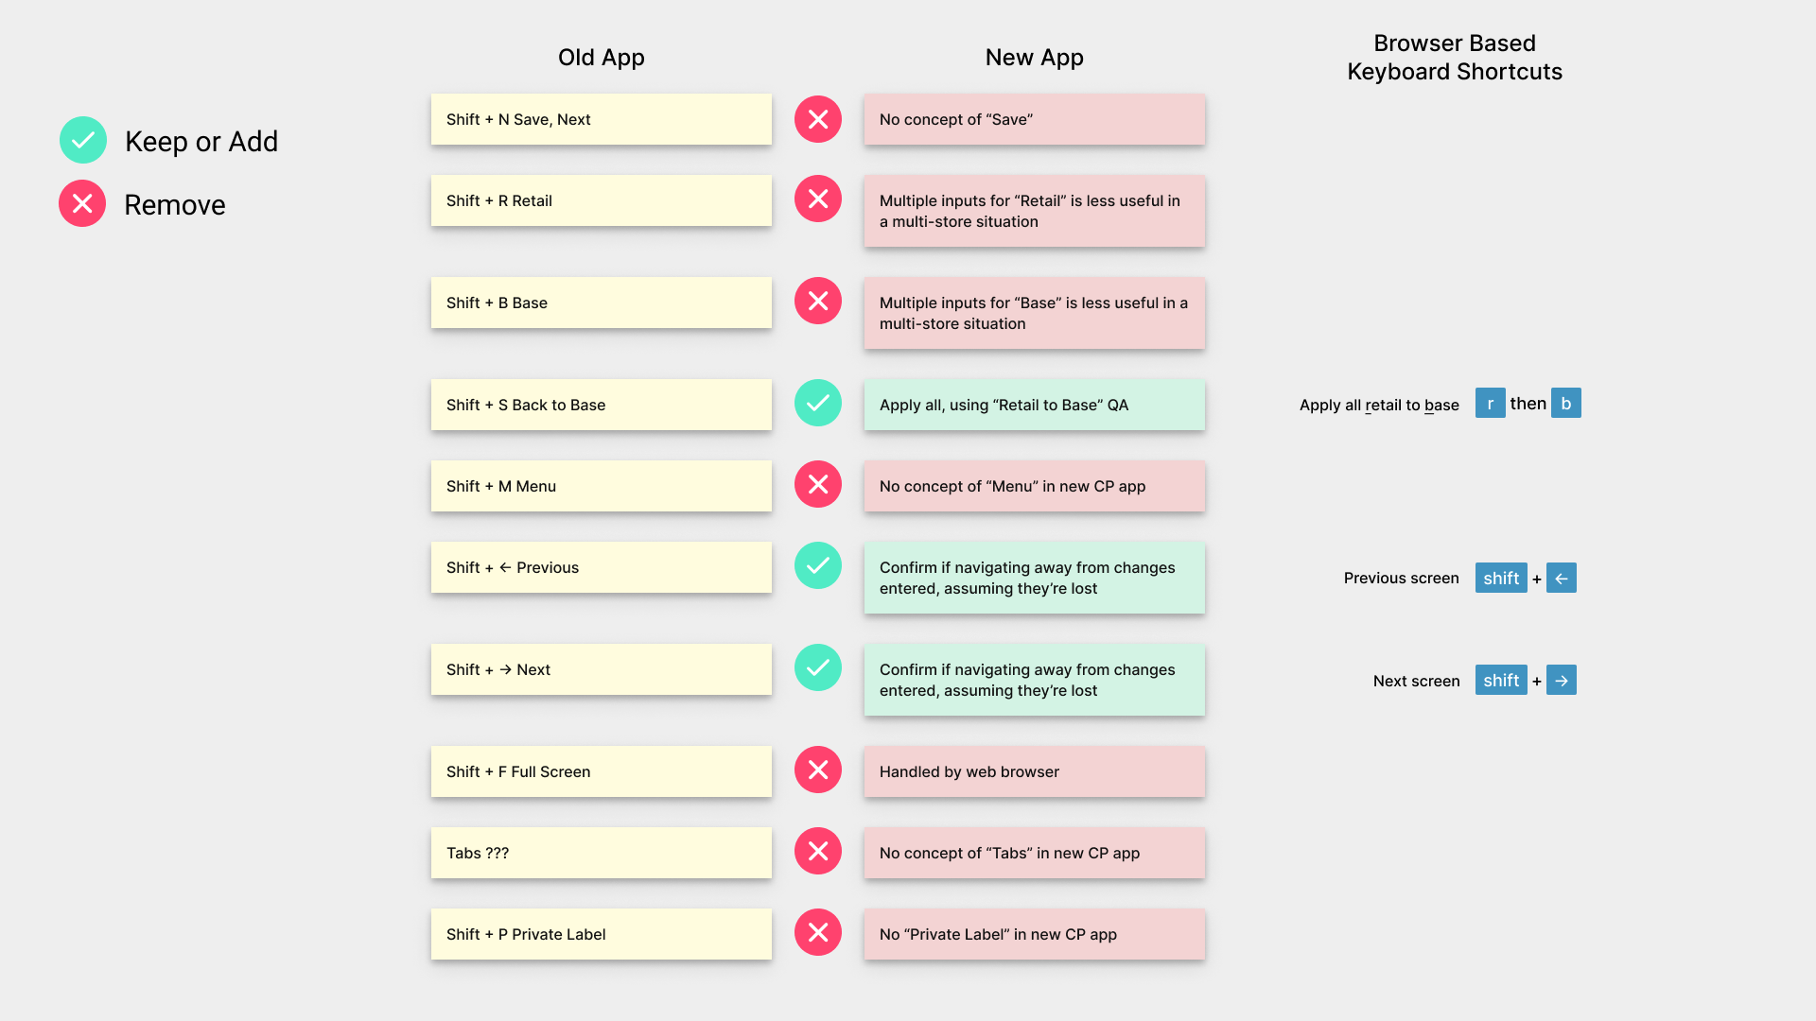
Task: Click the red X beside Tabs ??? note
Action: pyautogui.click(x=818, y=852)
